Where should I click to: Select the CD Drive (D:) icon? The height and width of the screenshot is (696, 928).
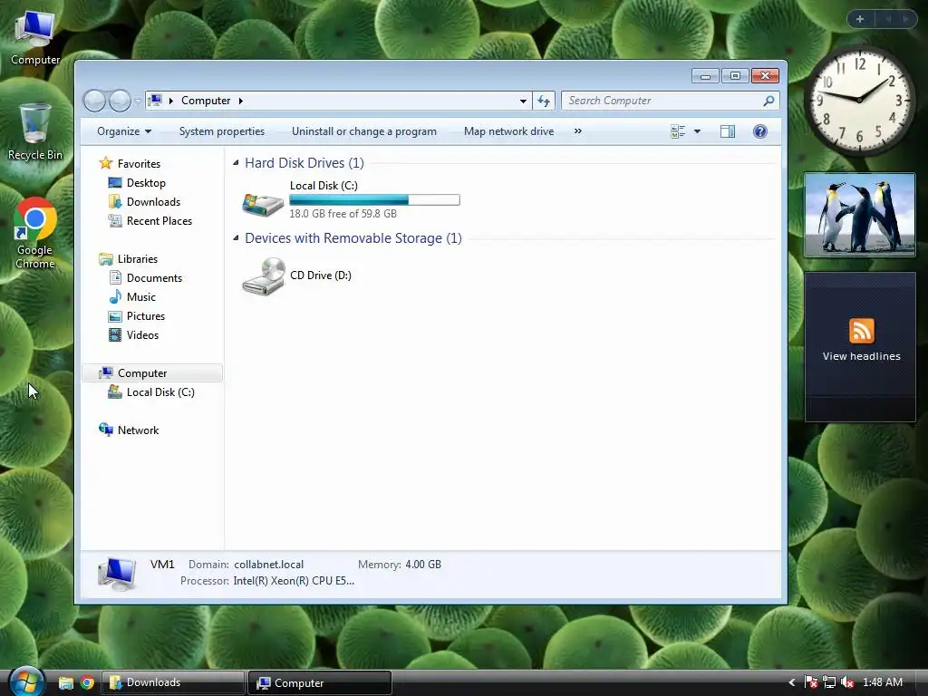tap(264, 275)
